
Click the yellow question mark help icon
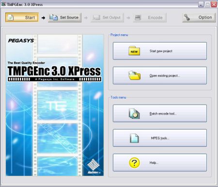click(134, 163)
